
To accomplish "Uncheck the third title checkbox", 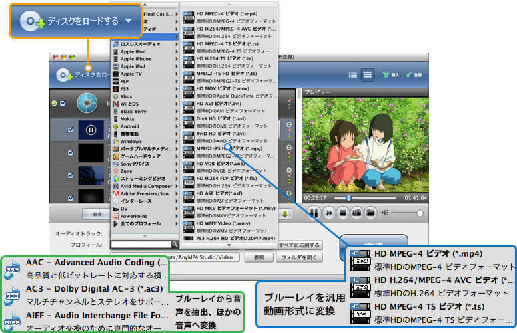I will coord(71,175).
